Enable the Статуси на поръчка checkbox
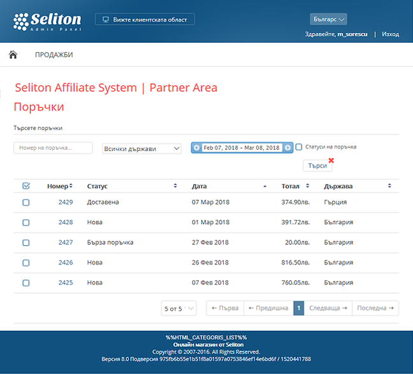413x374 pixels. (299, 147)
